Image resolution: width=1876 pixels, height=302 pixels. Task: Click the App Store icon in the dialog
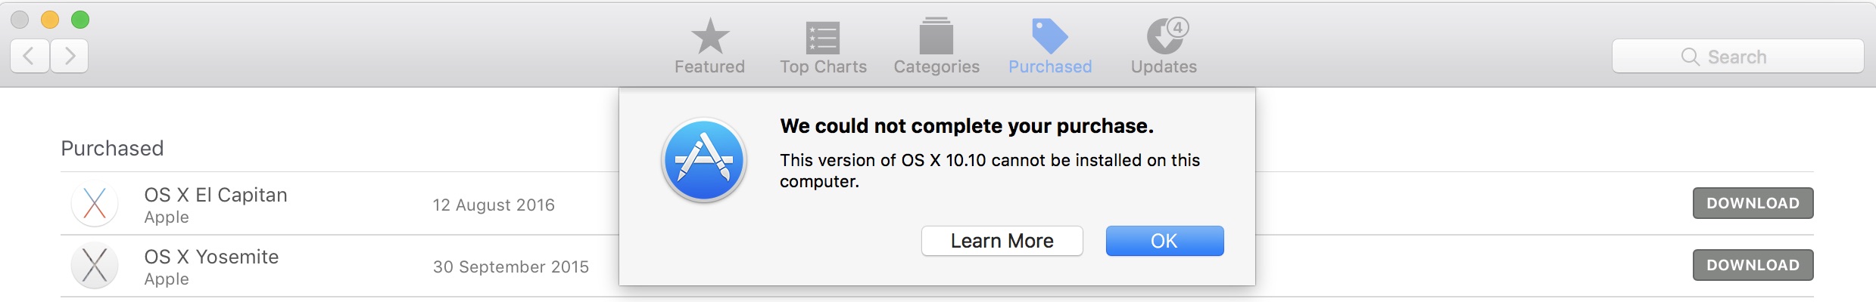(704, 160)
